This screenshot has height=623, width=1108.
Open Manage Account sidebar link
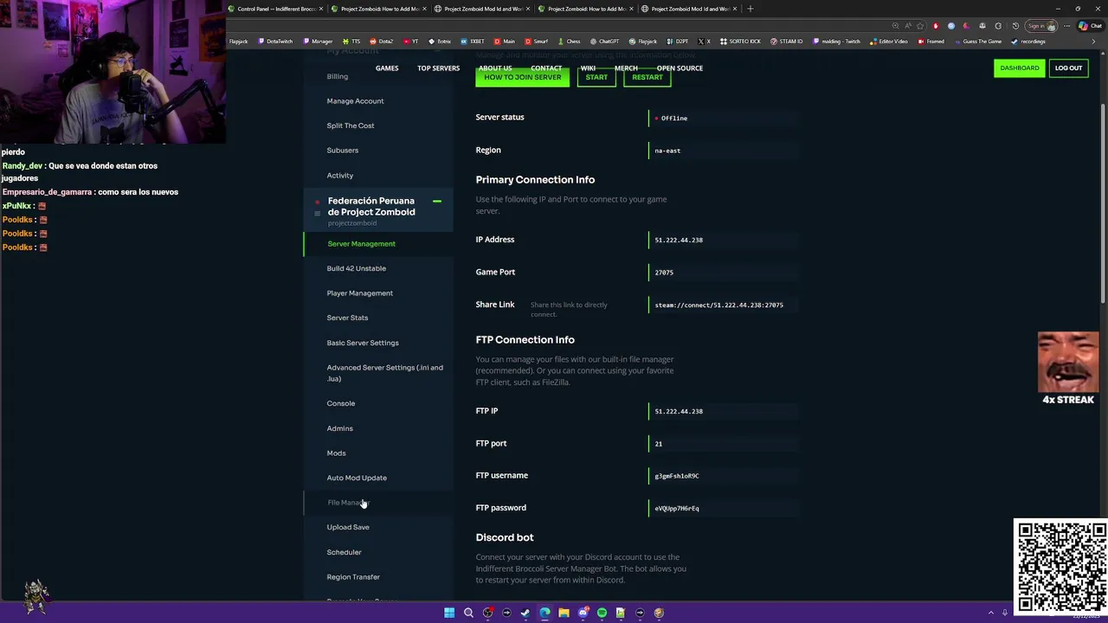point(355,101)
